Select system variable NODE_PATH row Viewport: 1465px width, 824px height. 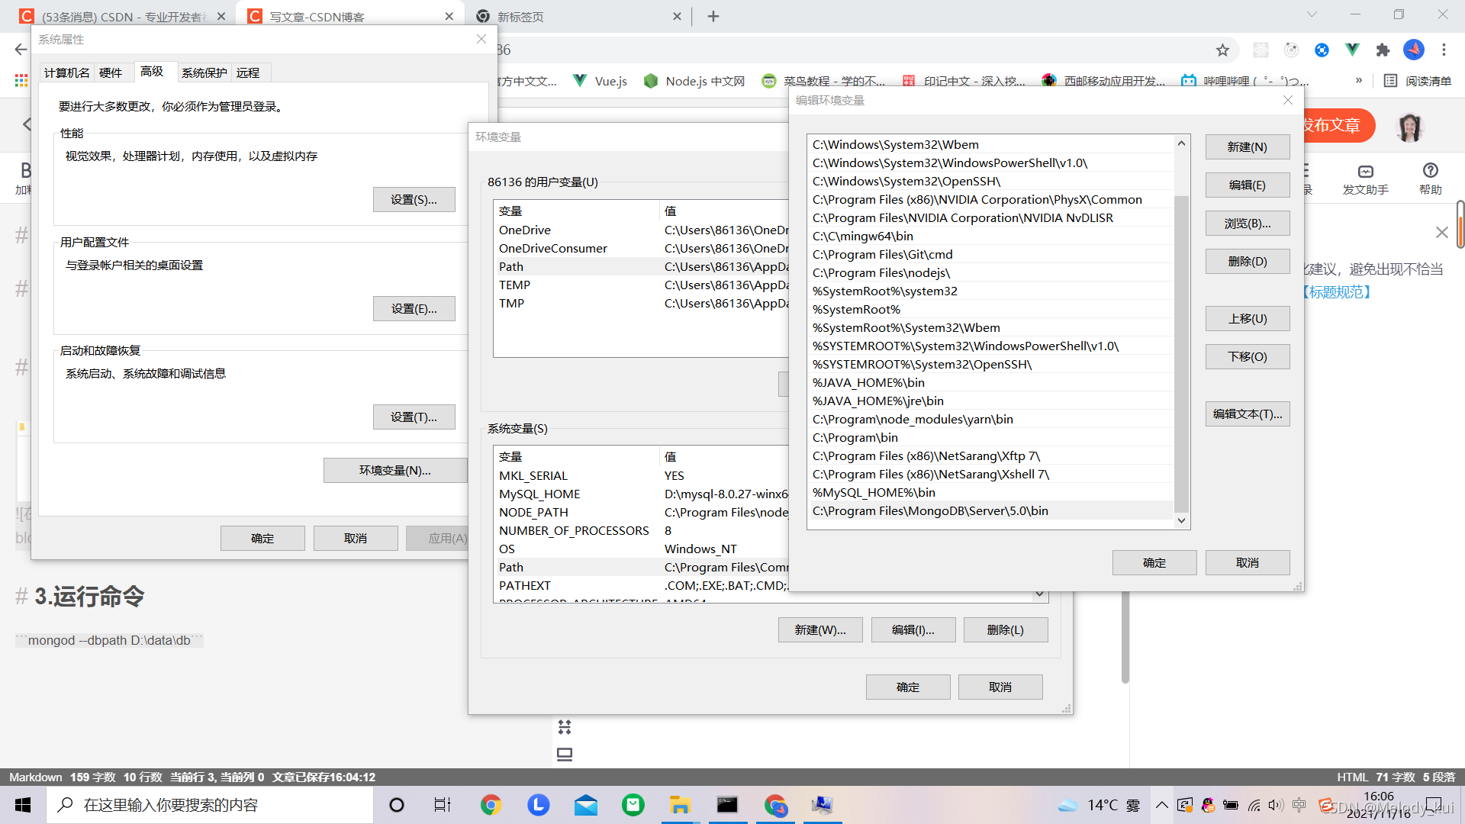[x=641, y=513]
